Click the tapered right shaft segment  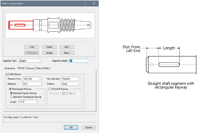[x=83, y=25]
